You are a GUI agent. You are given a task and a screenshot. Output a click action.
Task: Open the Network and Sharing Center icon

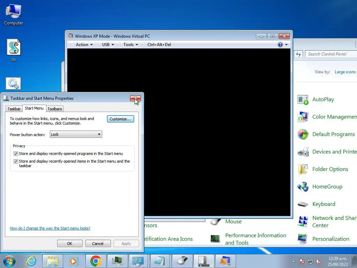click(303, 222)
